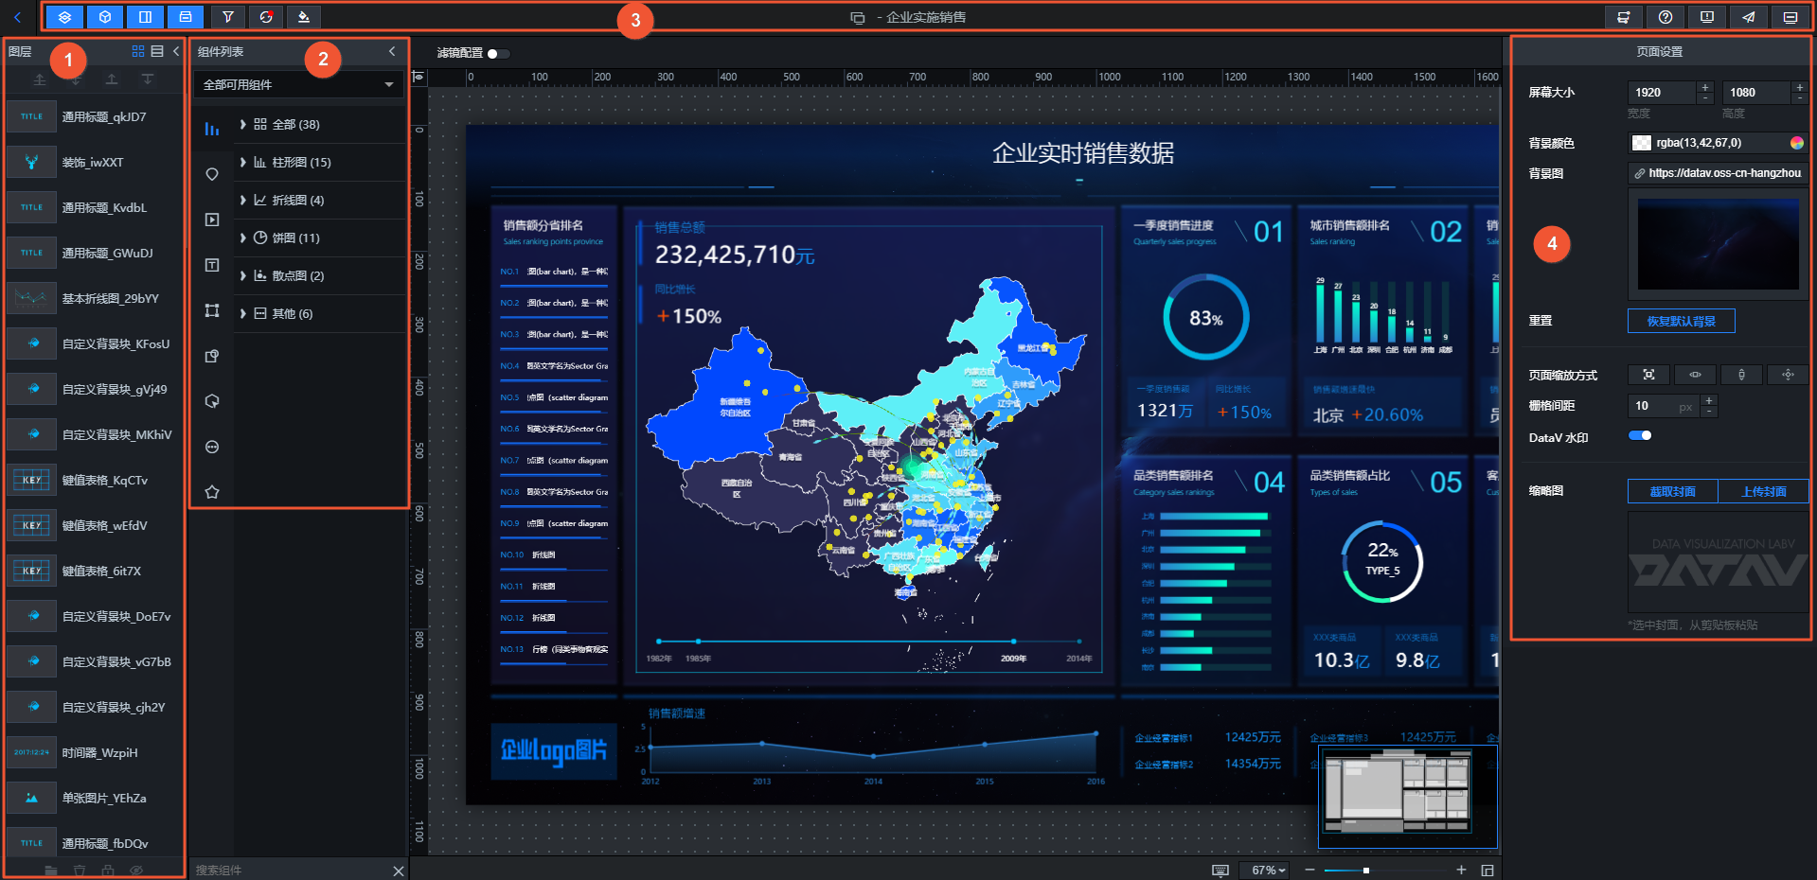Select layer 通用标题_qkJD7
Image resolution: width=1817 pixels, height=880 pixels.
93,116
